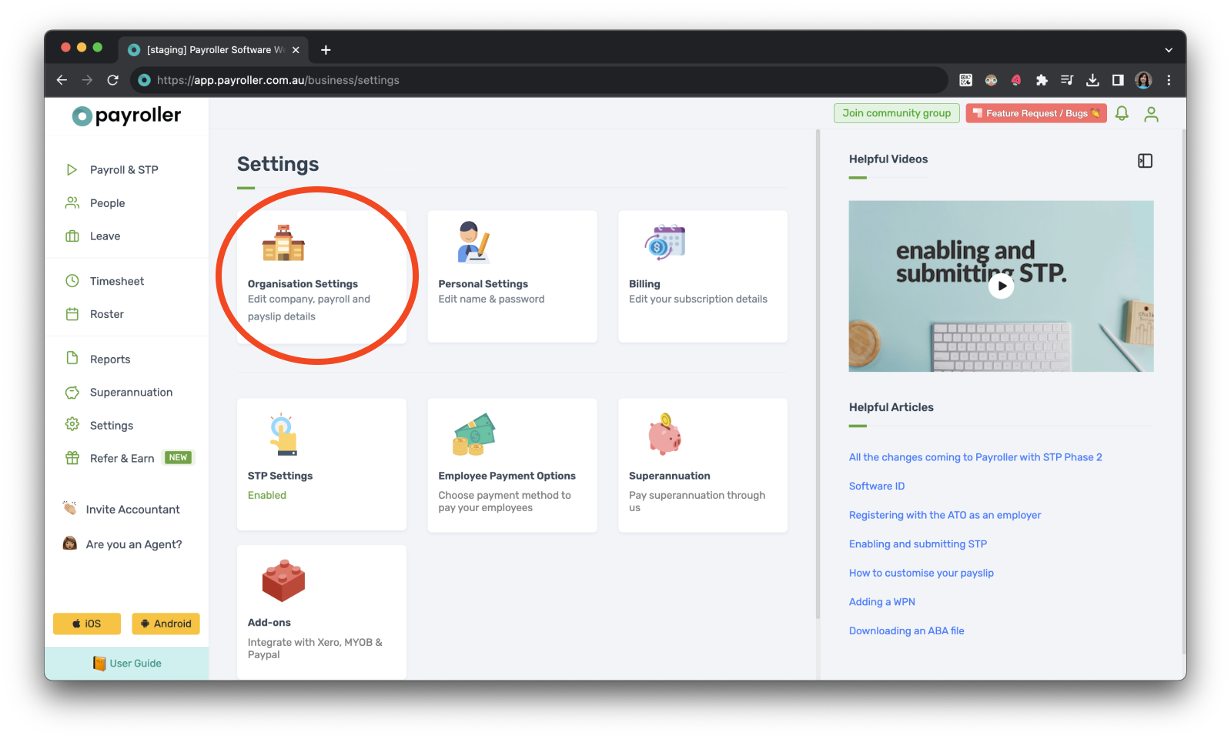The image size is (1231, 739).
Task: Open Timesheet from the sidebar
Action: pos(117,281)
